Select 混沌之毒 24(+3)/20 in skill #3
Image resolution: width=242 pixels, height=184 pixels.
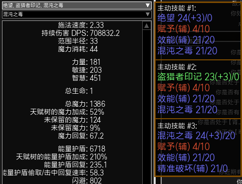[196, 136]
